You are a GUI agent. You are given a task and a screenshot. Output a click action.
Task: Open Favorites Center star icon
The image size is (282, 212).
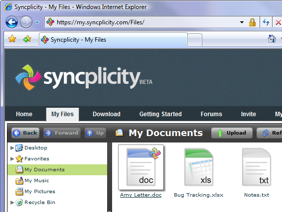pyautogui.click(x=12, y=39)
